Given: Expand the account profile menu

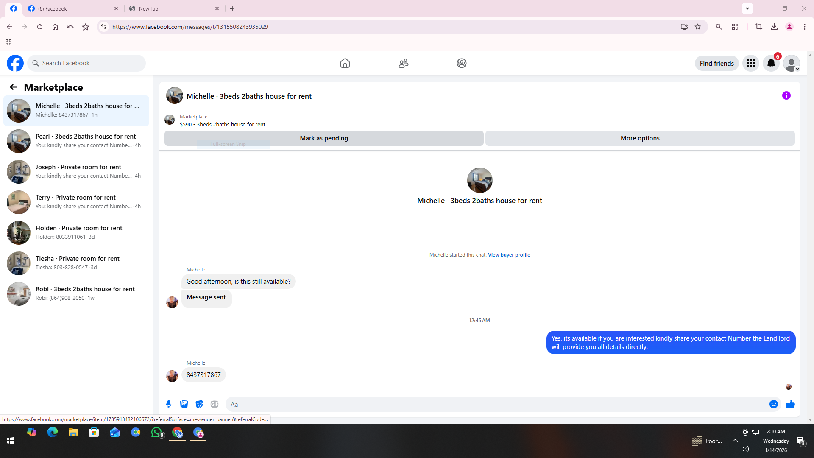Looking at the screenshot, I should click(x=791, y=64).
